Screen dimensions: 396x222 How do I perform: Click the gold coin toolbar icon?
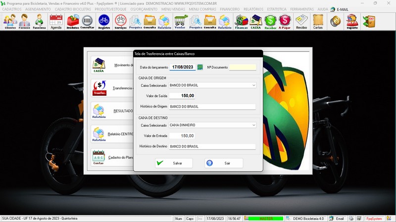(x=335, y=21)
